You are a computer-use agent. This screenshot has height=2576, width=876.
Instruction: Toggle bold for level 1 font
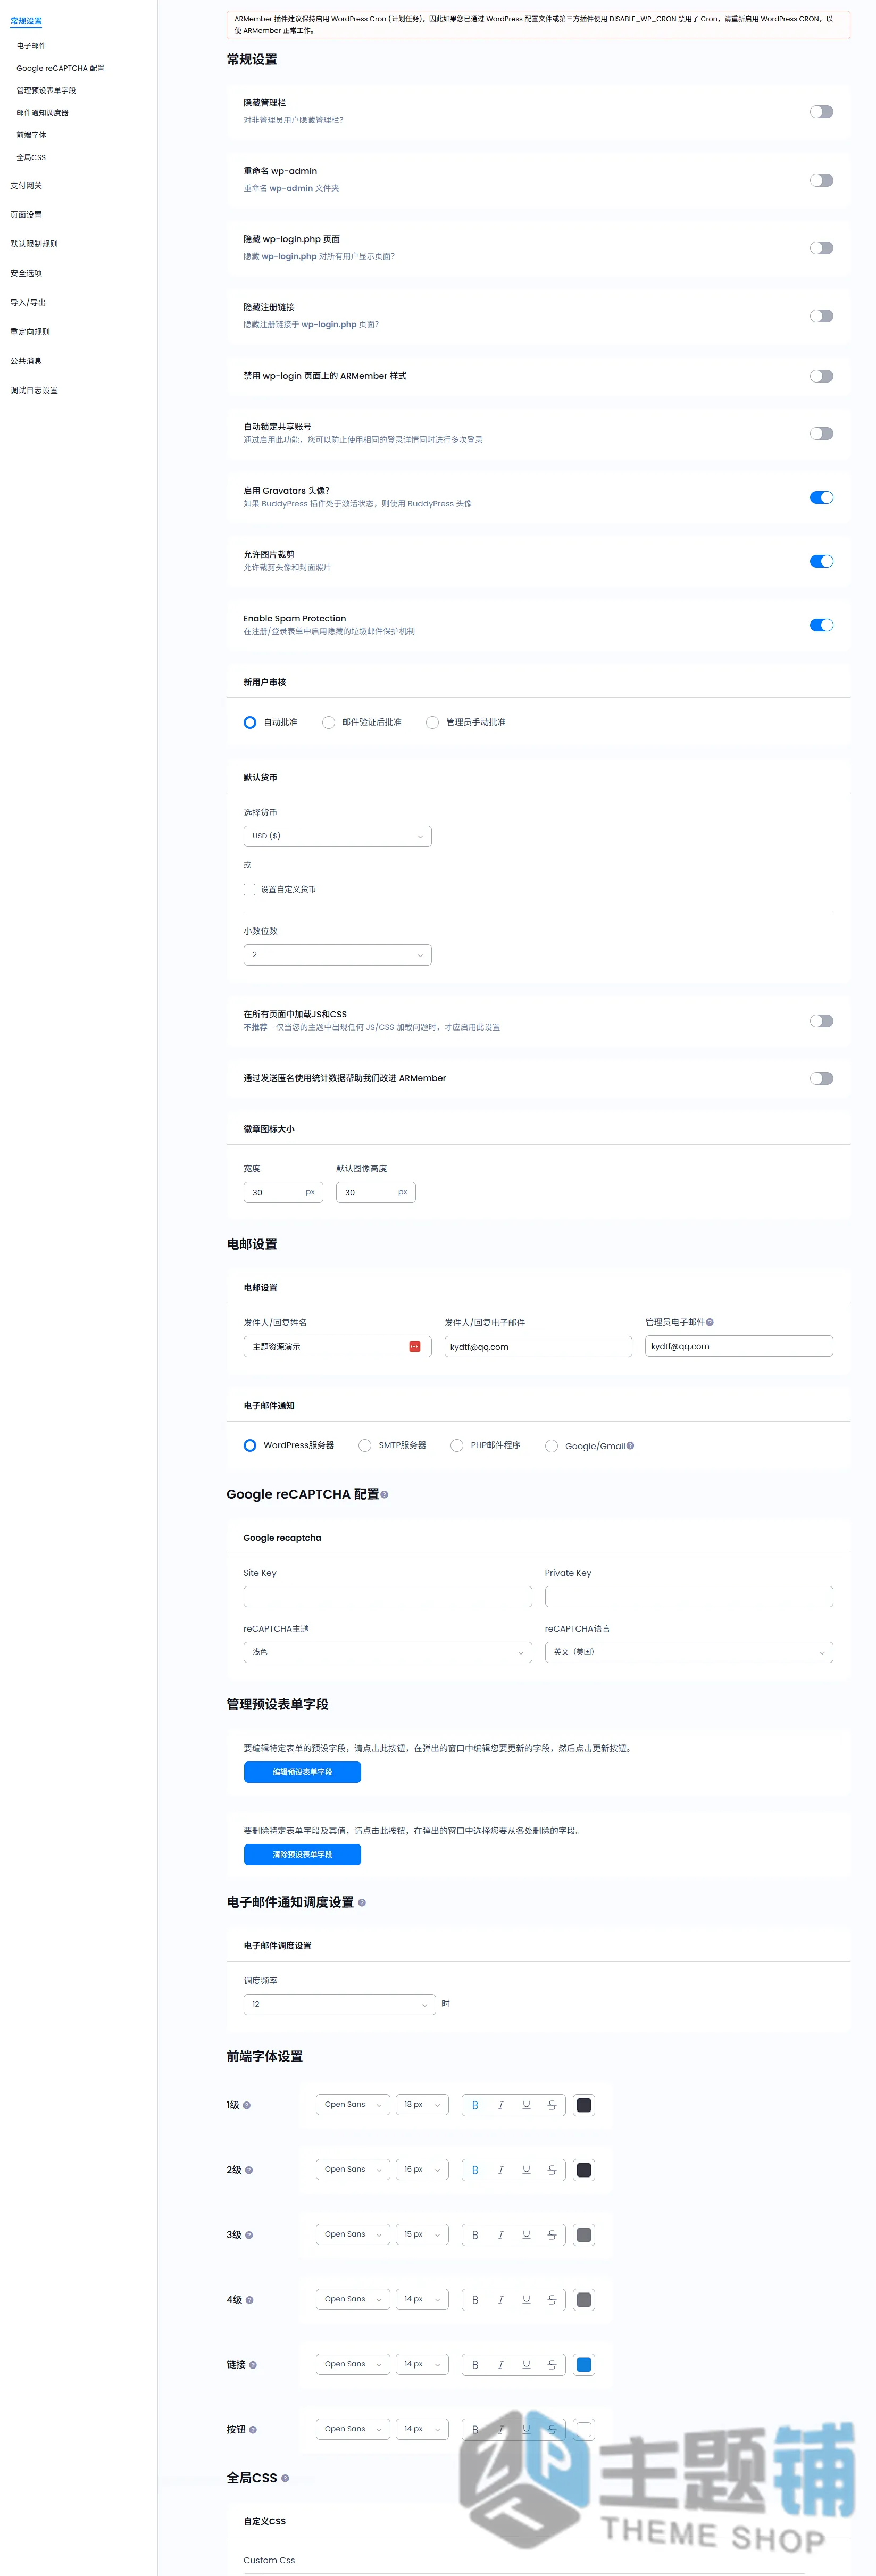[x=475, y=2105]
